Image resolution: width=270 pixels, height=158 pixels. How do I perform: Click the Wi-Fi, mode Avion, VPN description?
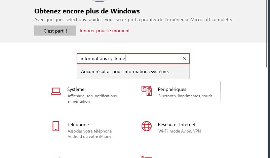click(180, 131)
